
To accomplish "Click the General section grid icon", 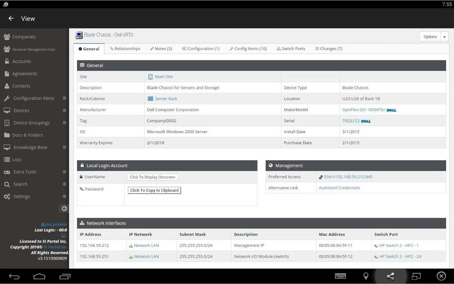I will tap(82, 65).
